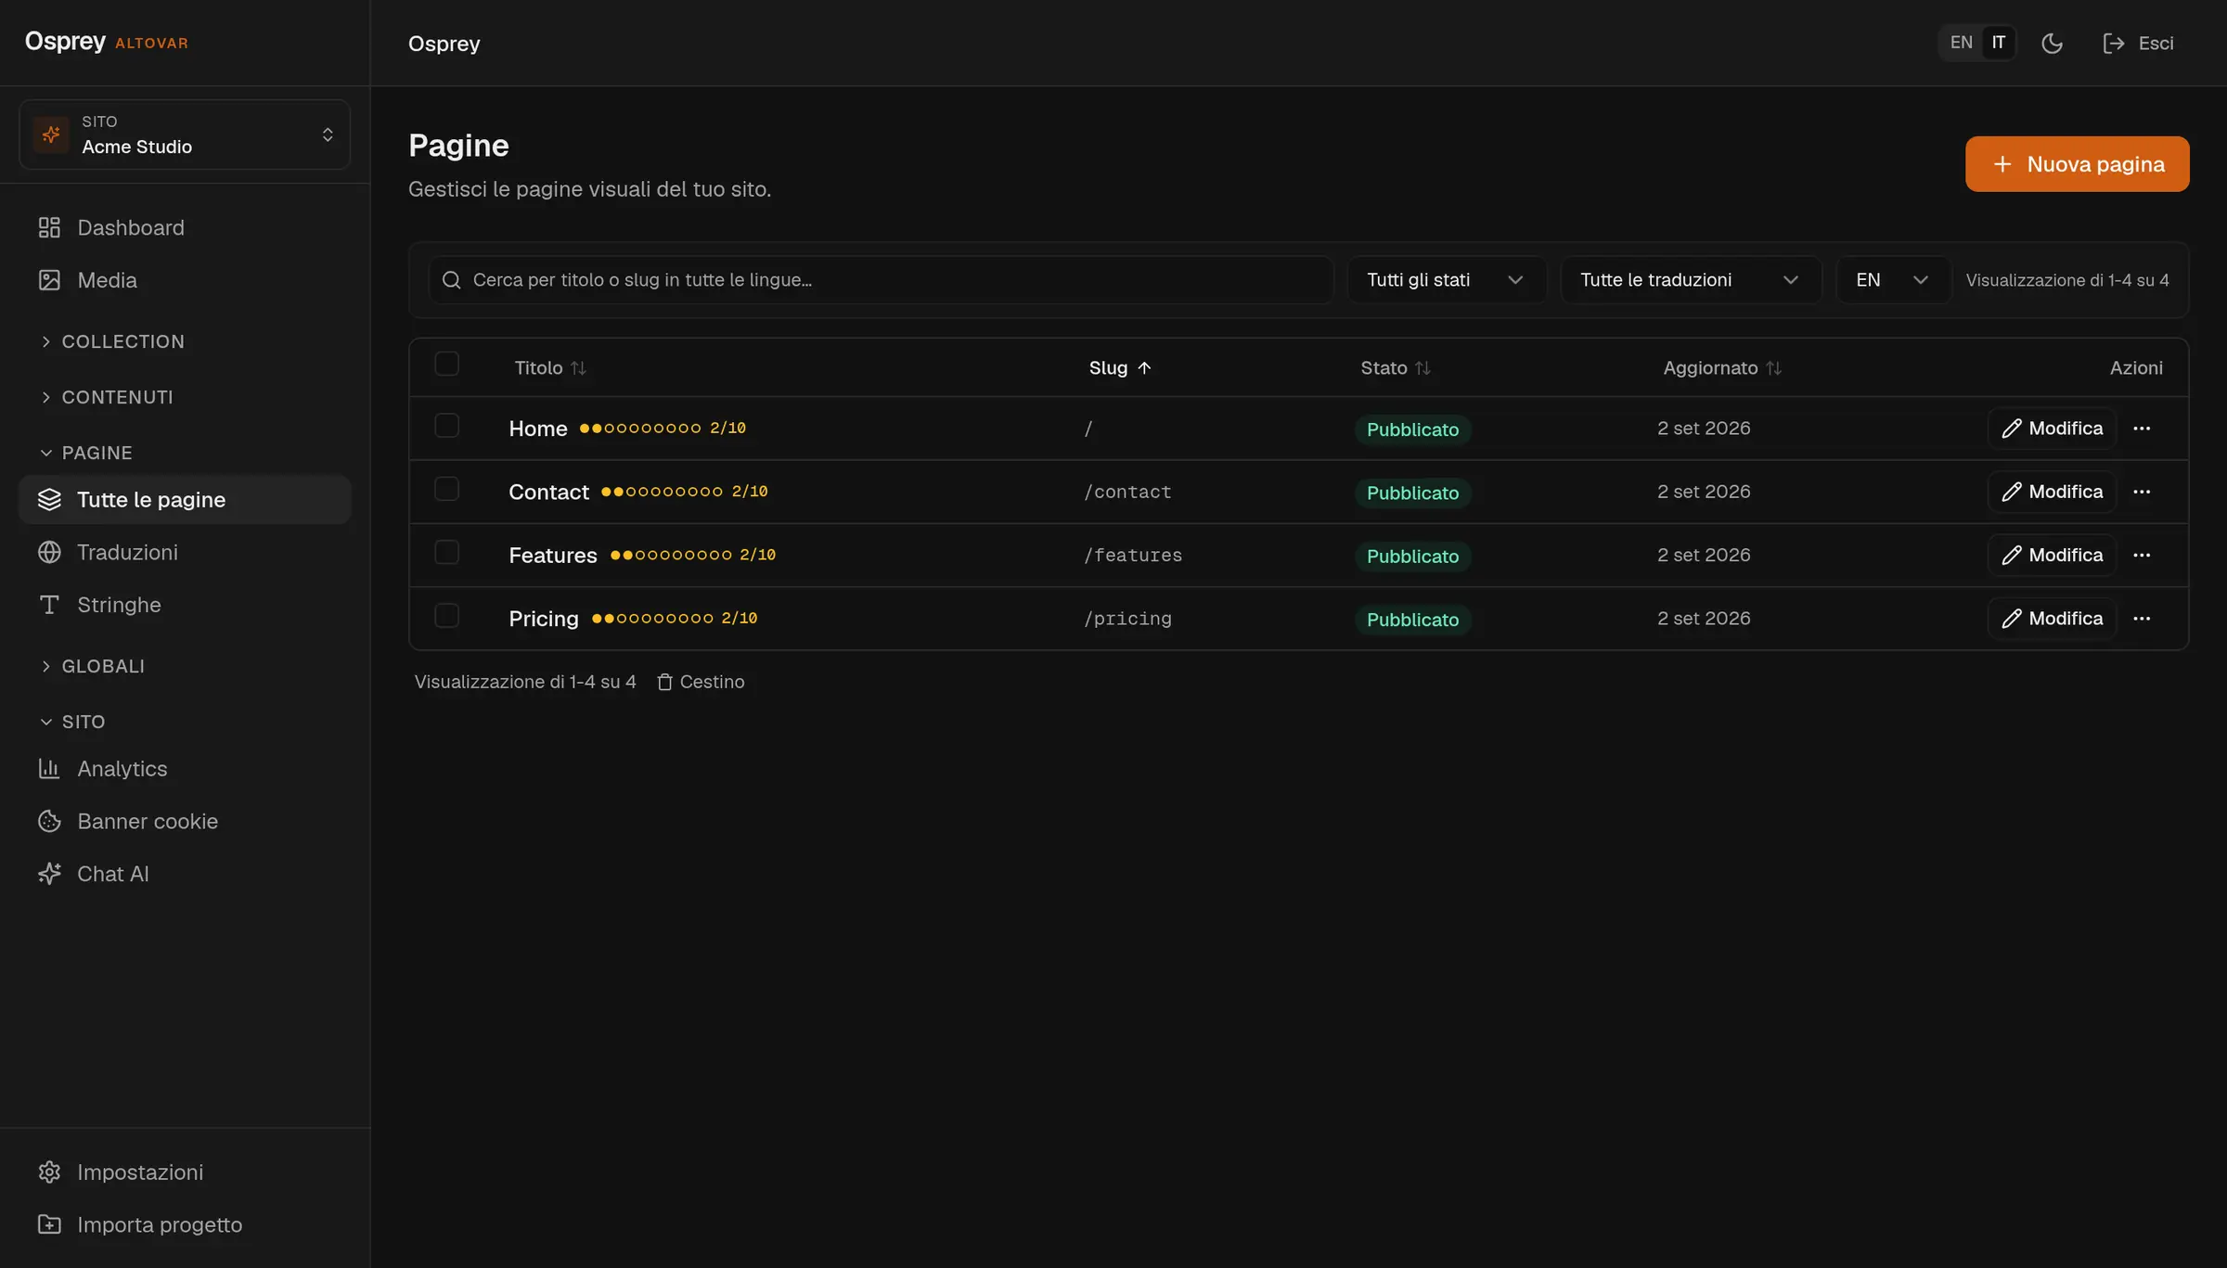The width and height of the screenshot is (2227, 1268).
Task: Click the plus icon in Nuova pagina
Action: click(x=2002, y=164)
